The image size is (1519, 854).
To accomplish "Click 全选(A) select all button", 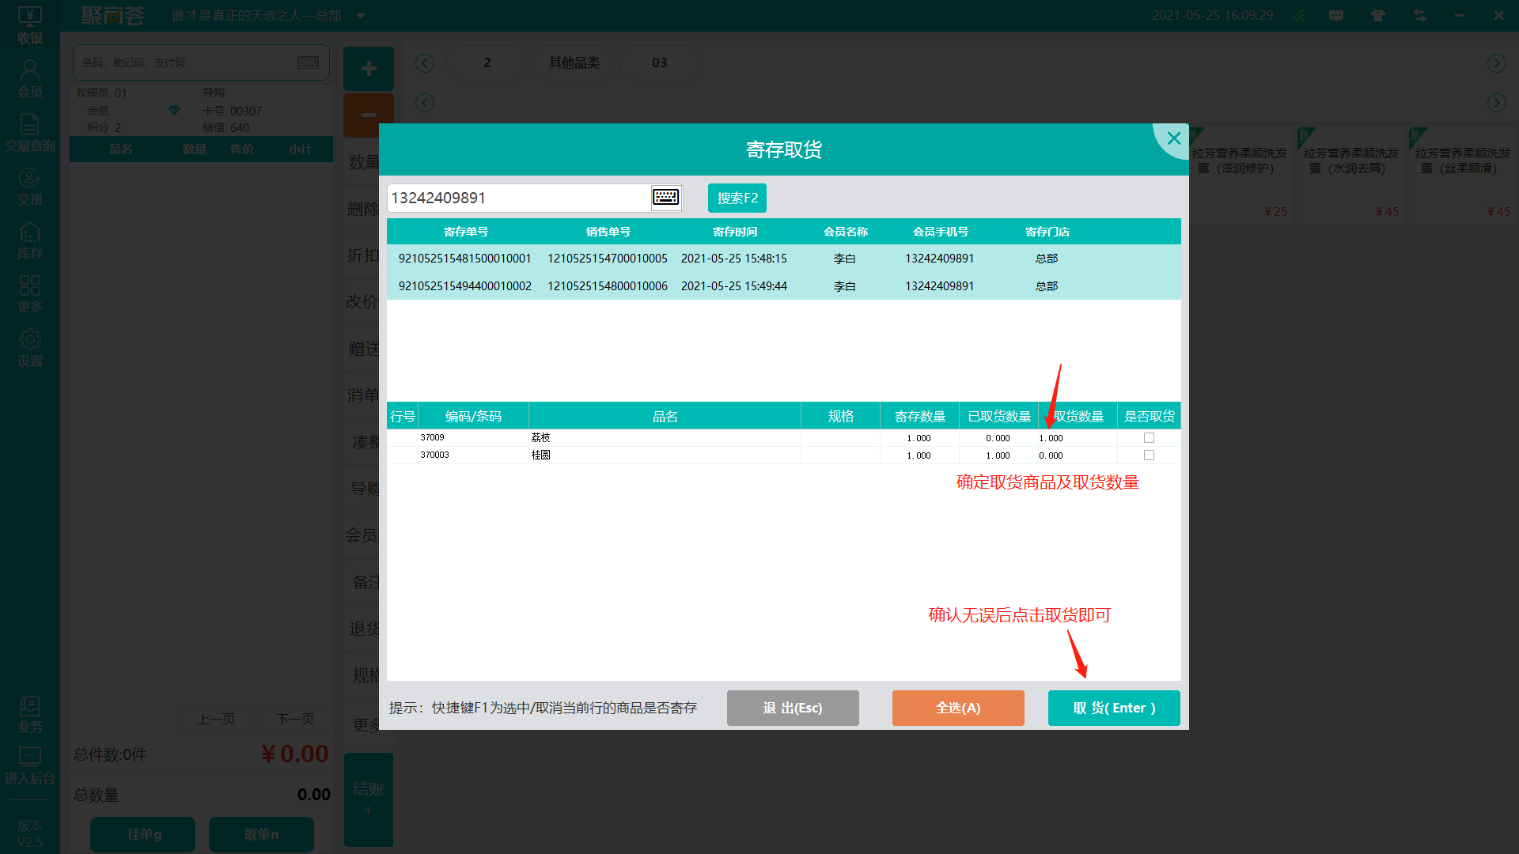I will 958,708.
